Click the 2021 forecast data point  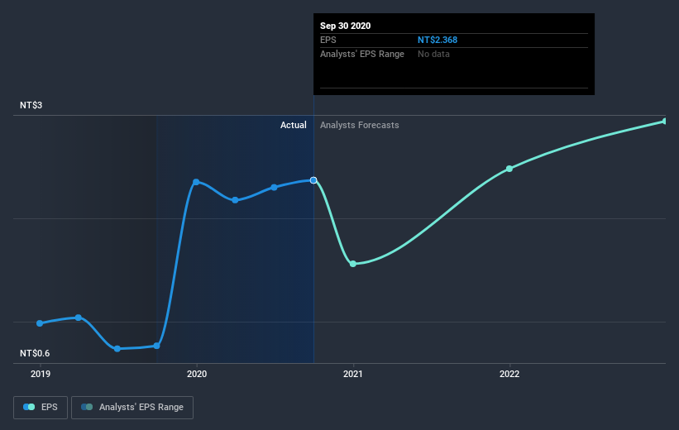pyautogui.click(x=353, y=264)
